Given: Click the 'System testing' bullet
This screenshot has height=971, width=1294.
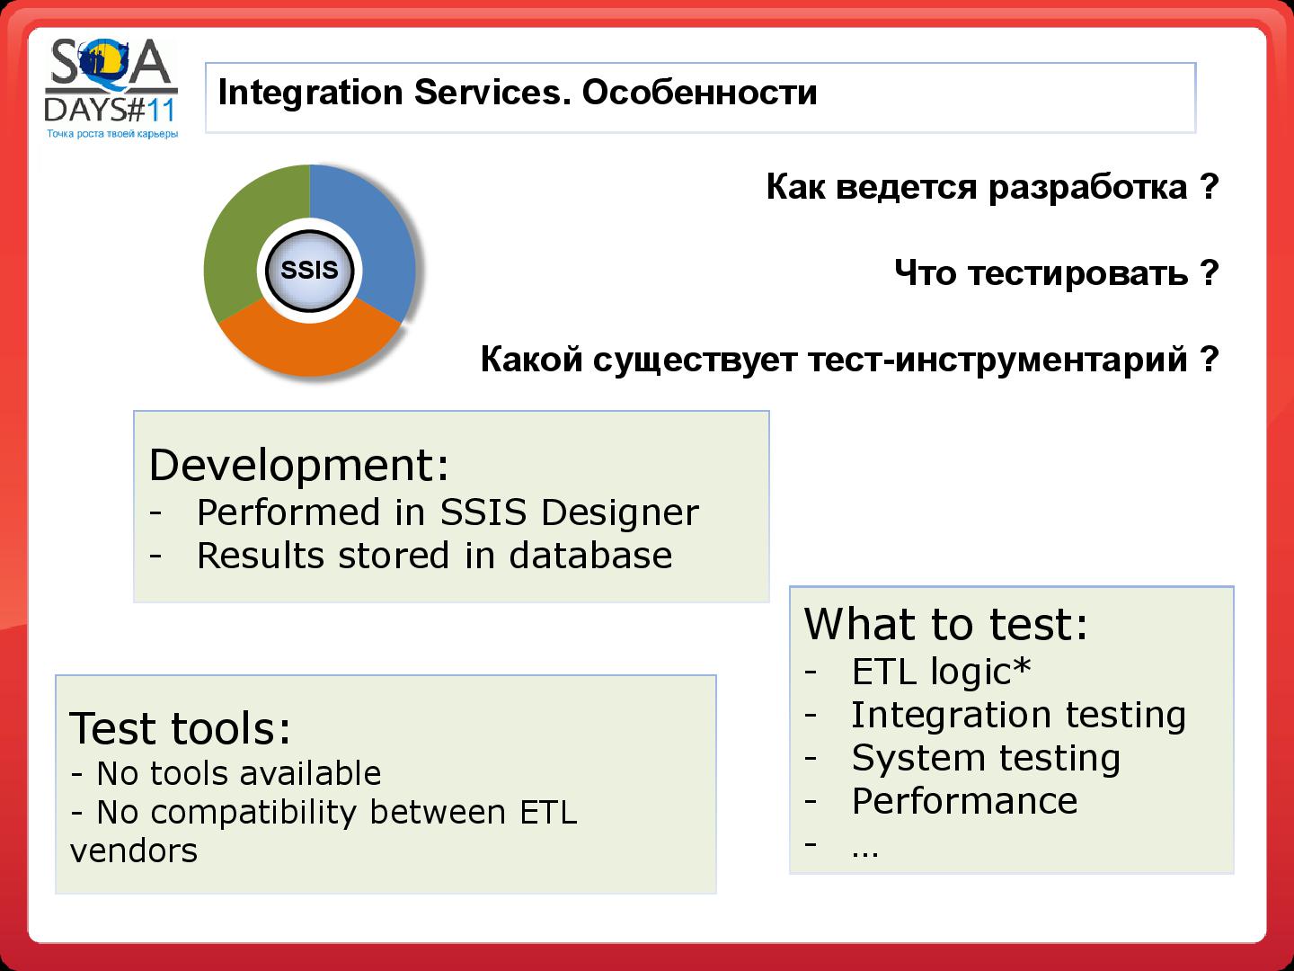Looking at the screenshot, I should (x=986, y=758).
